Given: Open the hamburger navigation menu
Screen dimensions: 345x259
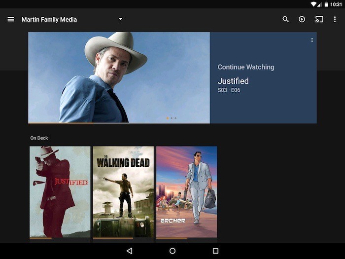Looking at the screenshot, I should pos(10,19).
